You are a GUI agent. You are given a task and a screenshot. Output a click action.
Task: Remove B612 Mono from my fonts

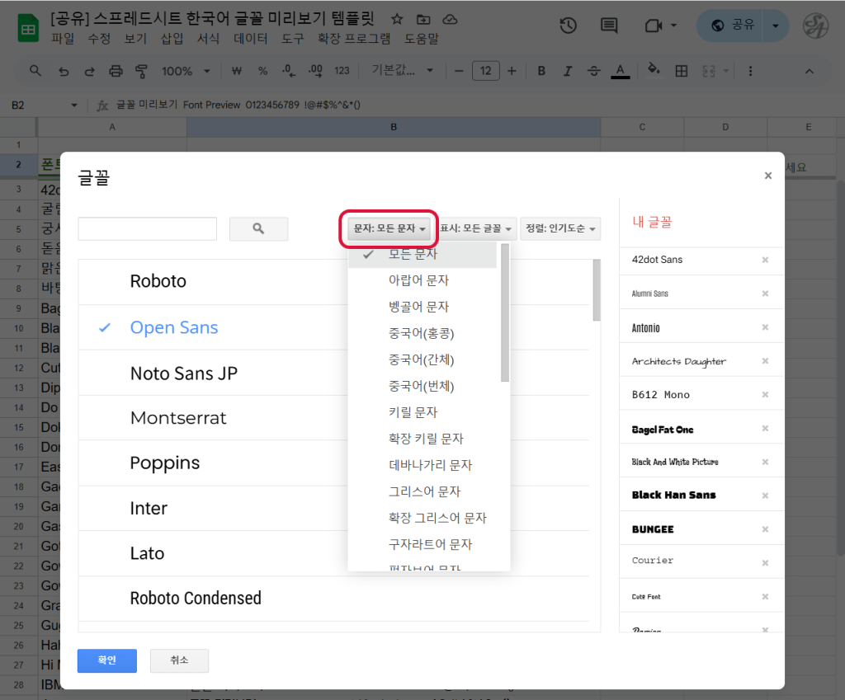764,395
